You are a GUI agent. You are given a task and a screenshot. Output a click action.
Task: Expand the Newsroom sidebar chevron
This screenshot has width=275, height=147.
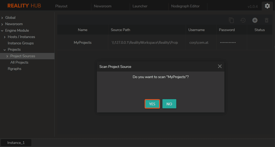coord(2,24)
